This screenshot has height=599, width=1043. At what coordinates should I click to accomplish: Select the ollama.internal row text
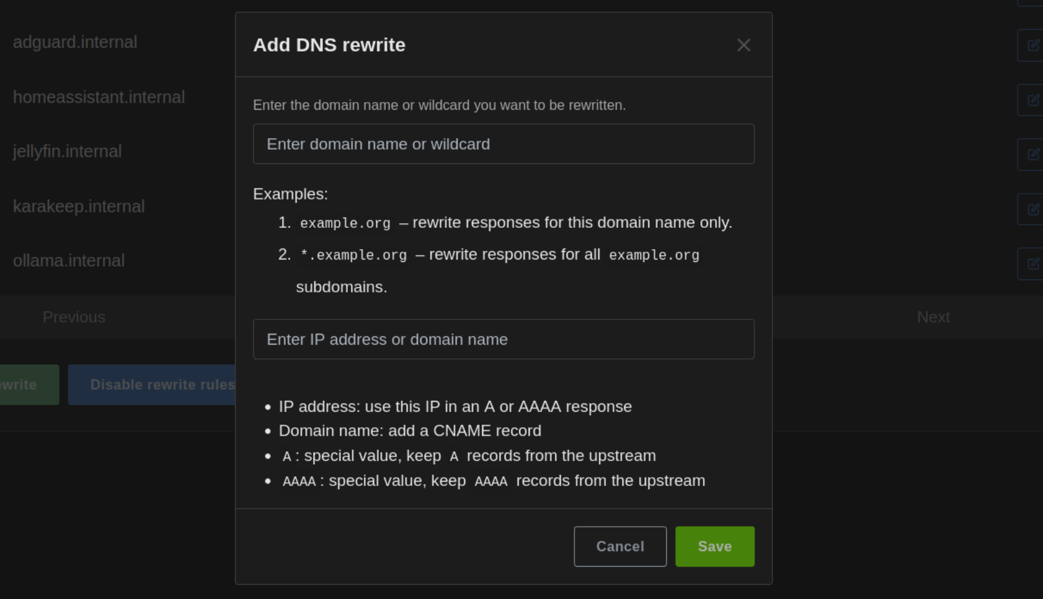click(68, 260)
